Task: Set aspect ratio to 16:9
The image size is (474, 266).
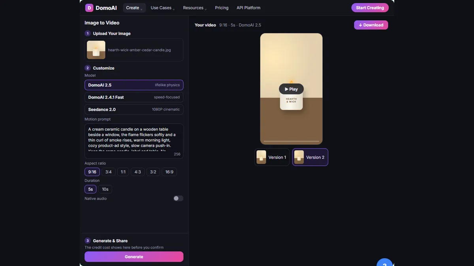Action: tap(169, 172)
